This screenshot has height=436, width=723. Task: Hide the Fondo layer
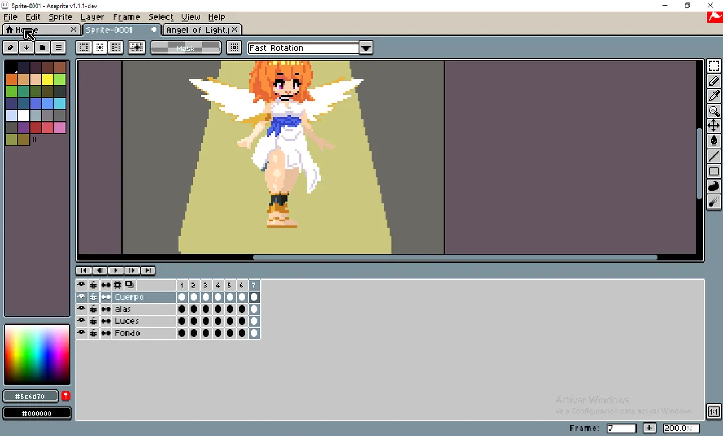[x=81, y=333]
